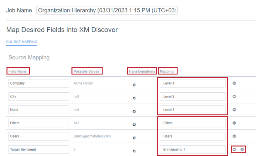The height and width of the screenshot is (156, 258).
Task: Open the Users mapping dropdown
Action: point(192,136)
